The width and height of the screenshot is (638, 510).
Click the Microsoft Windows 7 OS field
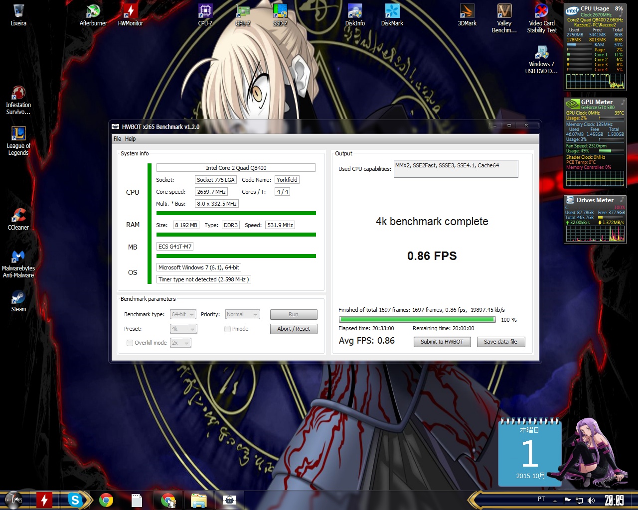199,267
